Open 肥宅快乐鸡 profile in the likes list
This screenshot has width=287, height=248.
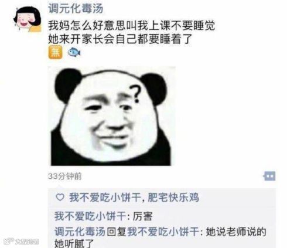coord(173,198)
